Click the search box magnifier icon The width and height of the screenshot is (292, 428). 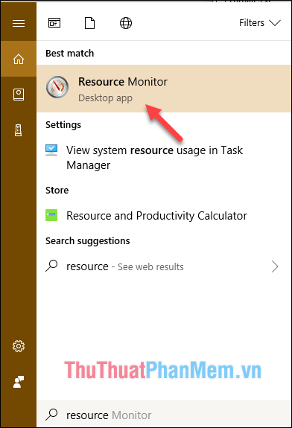(x=51, y=414)
